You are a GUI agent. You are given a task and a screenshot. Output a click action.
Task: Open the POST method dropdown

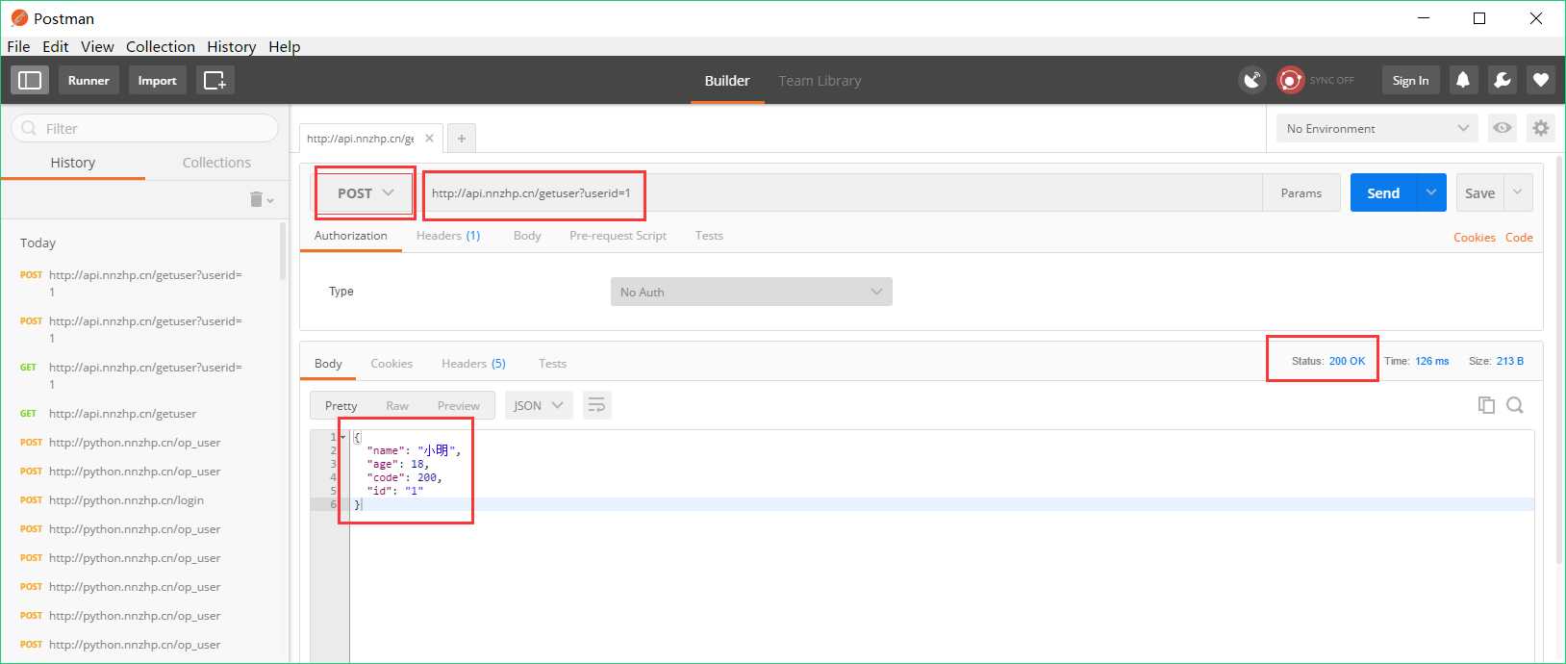point(366,193)
